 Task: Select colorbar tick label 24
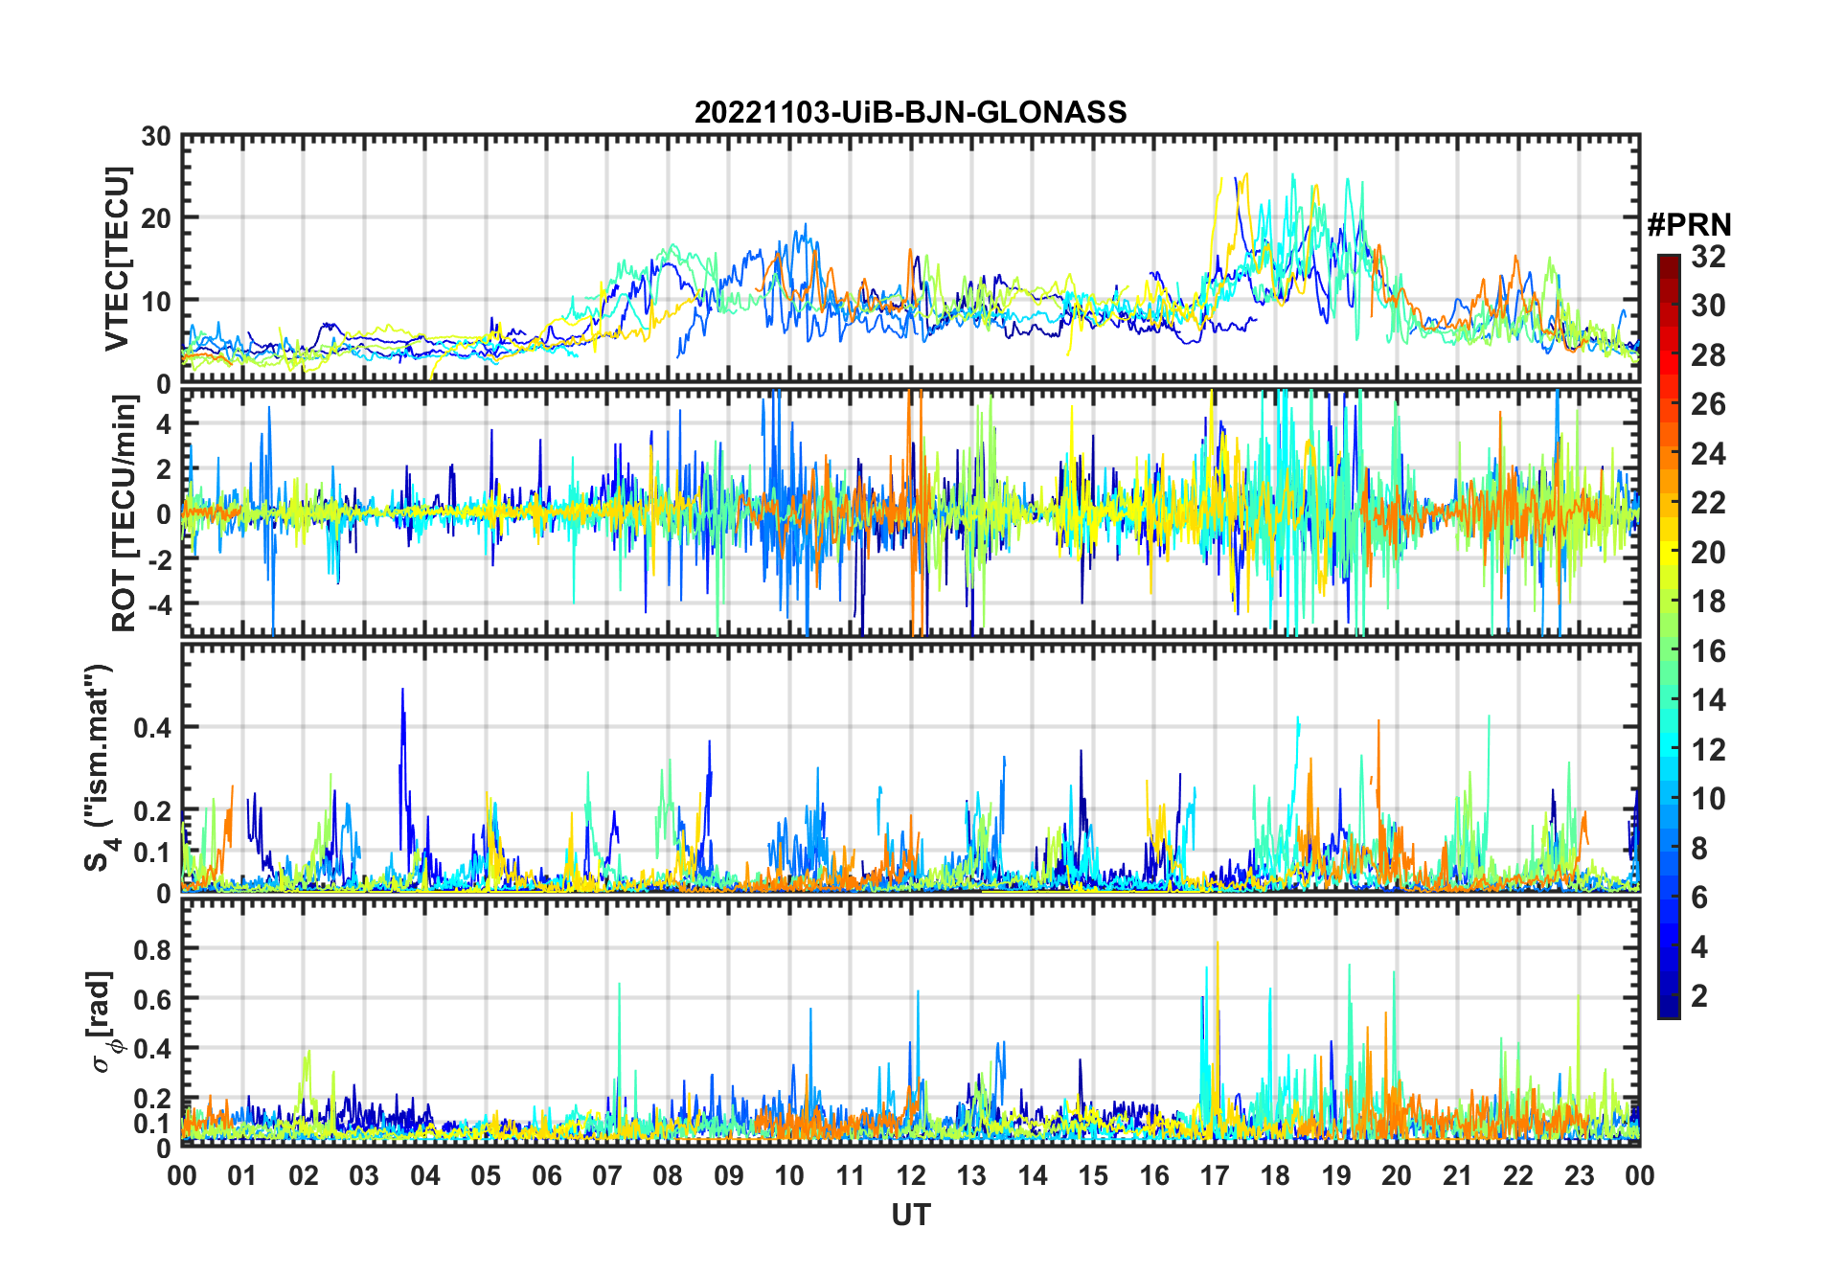pyautogui.click(x=1708, y=453)
